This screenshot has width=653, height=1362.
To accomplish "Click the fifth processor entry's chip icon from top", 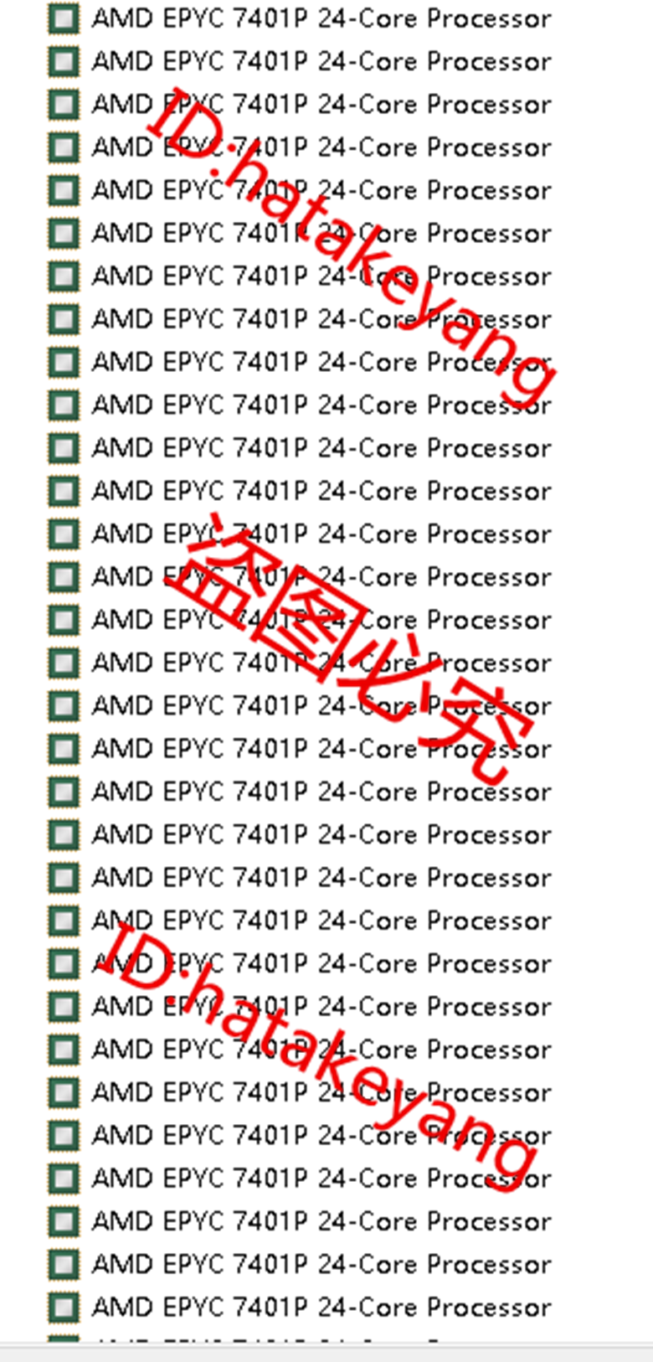I will 64,190.
